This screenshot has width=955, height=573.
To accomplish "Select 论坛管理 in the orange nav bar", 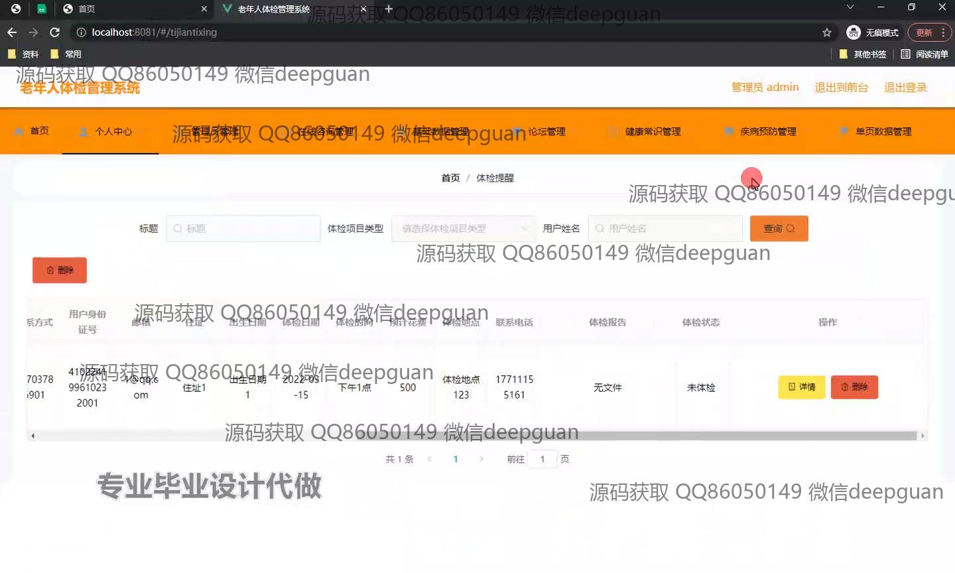I will pyautogui.click(x=546, y=131).
